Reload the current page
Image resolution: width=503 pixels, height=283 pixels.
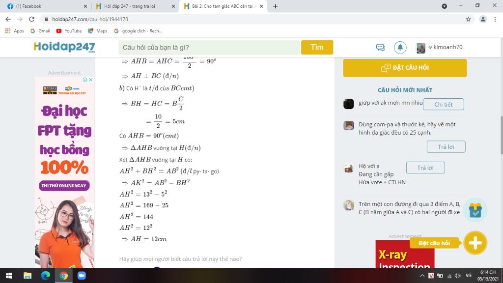click(32, 19)
